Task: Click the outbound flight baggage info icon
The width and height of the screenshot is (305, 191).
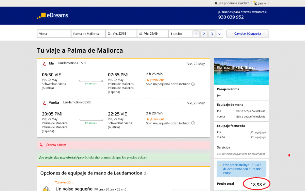Action: click(x=193, y=84)
